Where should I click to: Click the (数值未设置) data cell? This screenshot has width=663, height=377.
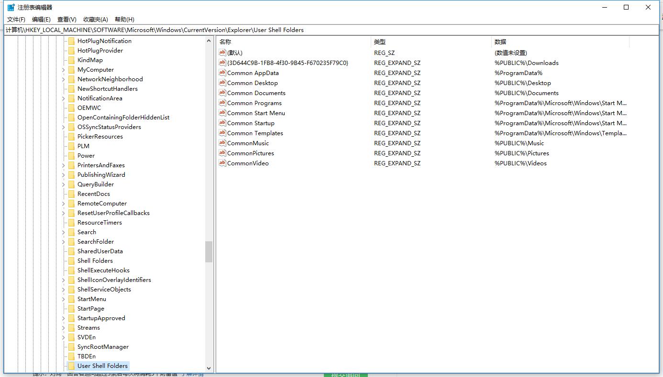pos(511,53)
